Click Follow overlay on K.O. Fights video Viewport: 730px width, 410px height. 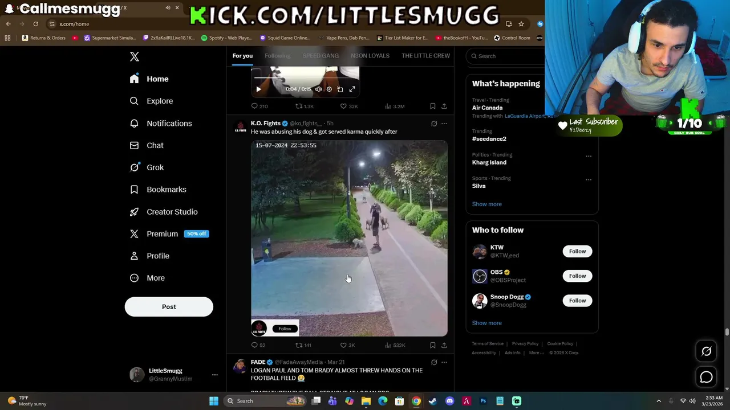285,329
